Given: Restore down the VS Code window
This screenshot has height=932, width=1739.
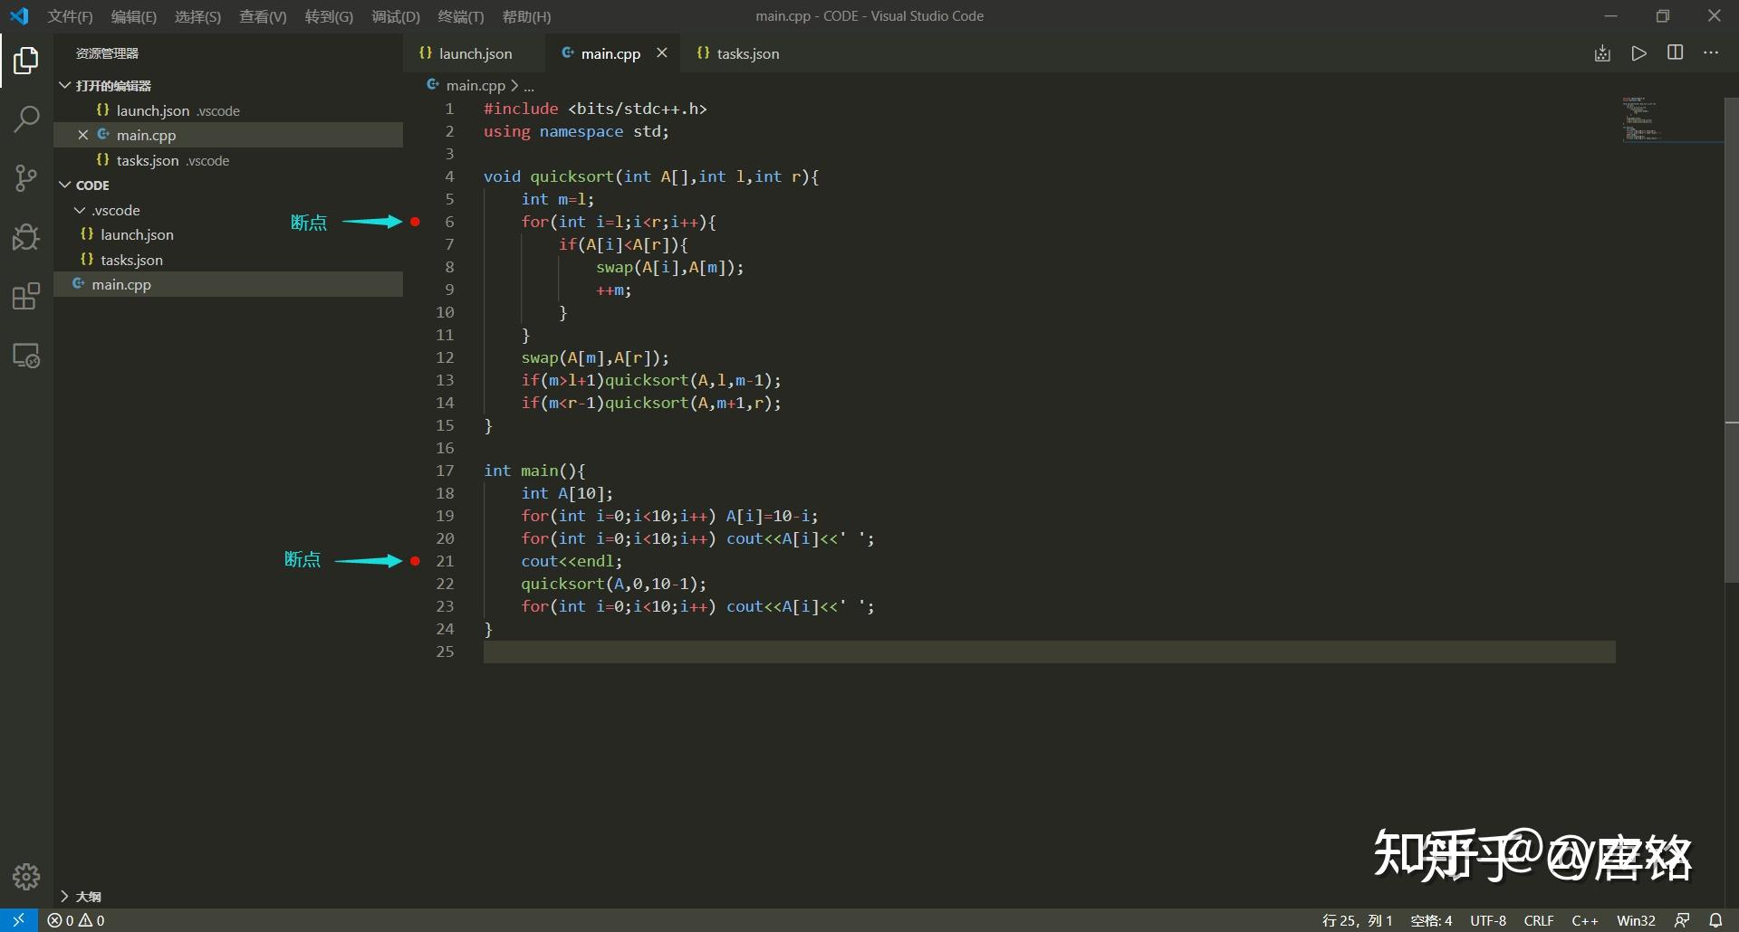Looking at the screenshot, I should click(1662, 16).
